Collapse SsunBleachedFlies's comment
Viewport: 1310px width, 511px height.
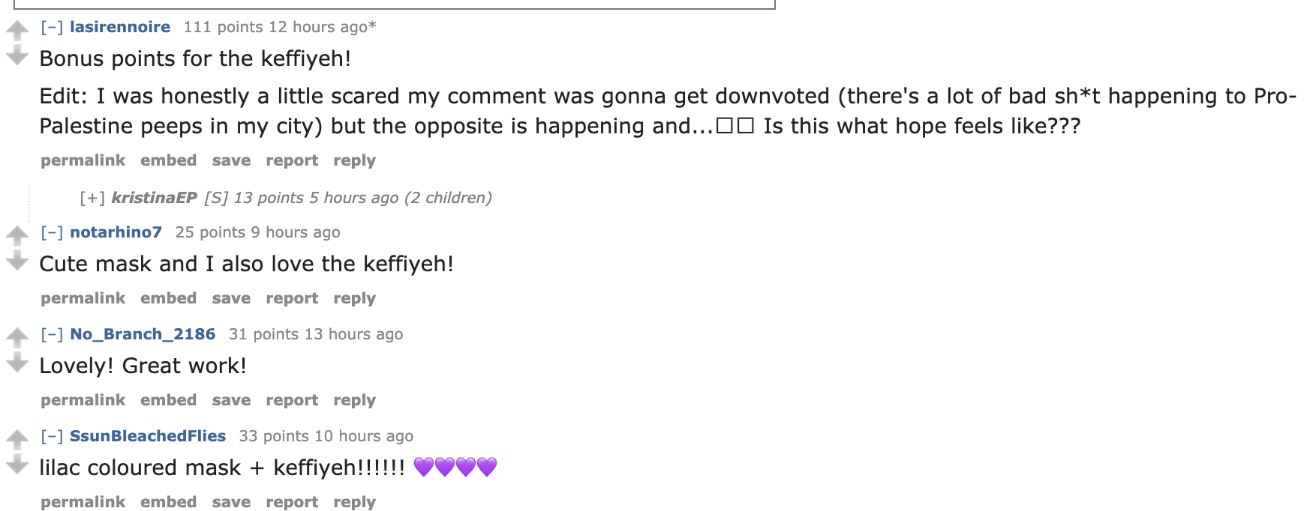52,436
